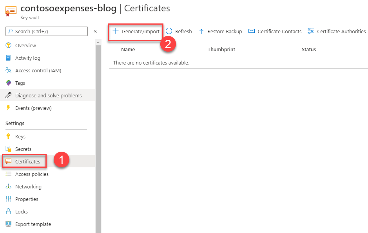Screen dimensions: 368x233
Task: Click the Refresh toolbar button
Action: [179, 31]
